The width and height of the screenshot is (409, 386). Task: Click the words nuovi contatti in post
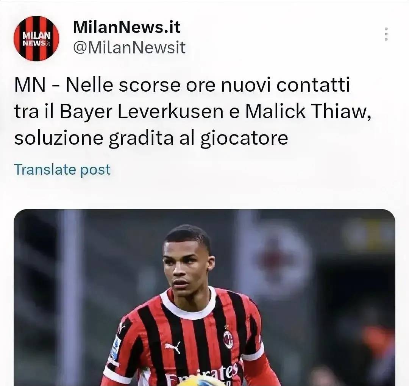286,85
